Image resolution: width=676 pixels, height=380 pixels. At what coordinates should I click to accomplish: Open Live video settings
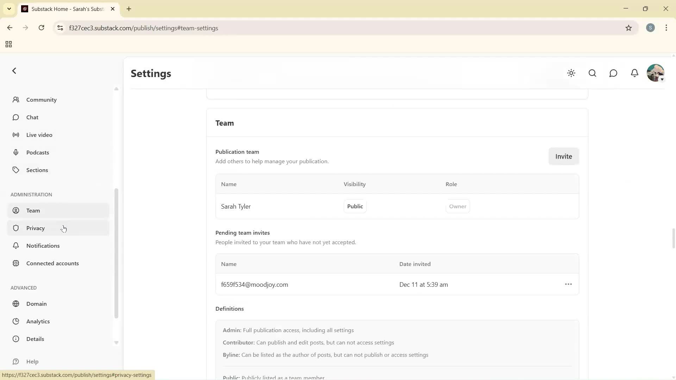(x=39, y=135)
